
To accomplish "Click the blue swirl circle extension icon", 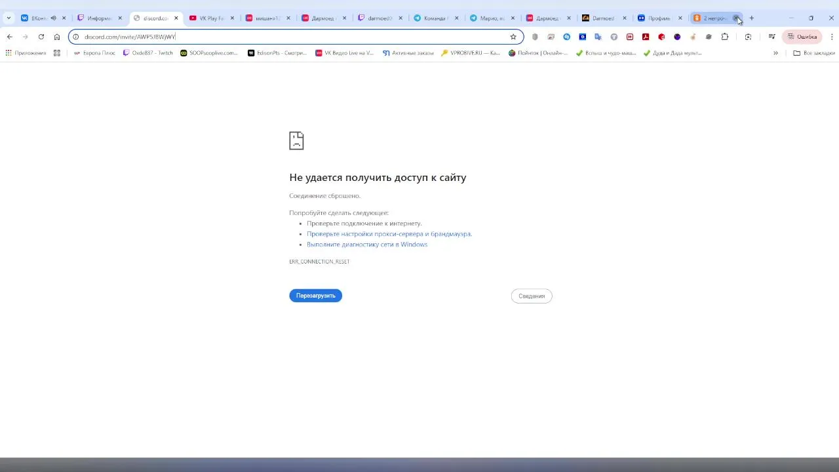I will point(566,37).
